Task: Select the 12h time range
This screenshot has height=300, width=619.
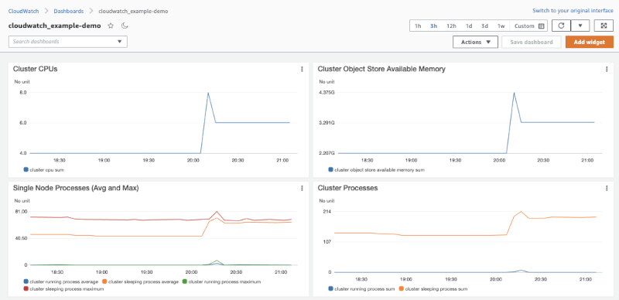Action: (451, 26)
